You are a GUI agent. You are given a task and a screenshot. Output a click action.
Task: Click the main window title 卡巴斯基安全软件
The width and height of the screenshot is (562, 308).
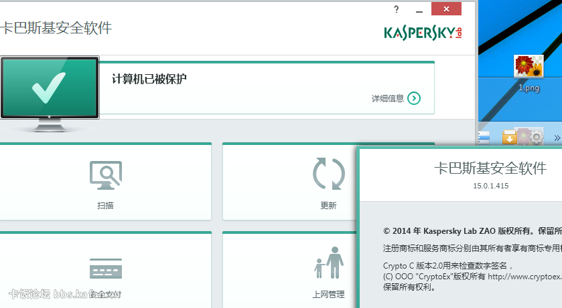pos(56,28)
